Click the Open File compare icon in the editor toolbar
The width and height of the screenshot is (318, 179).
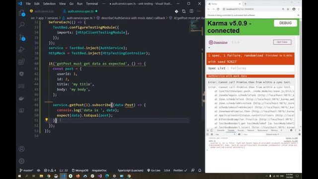[184, 11]
